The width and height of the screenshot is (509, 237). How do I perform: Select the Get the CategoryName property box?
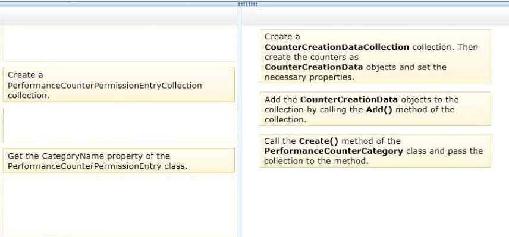[119, 160]
